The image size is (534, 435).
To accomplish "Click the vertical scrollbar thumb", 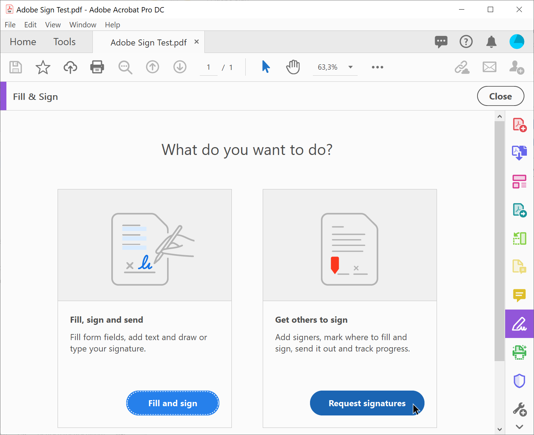I will click(500, 241).
